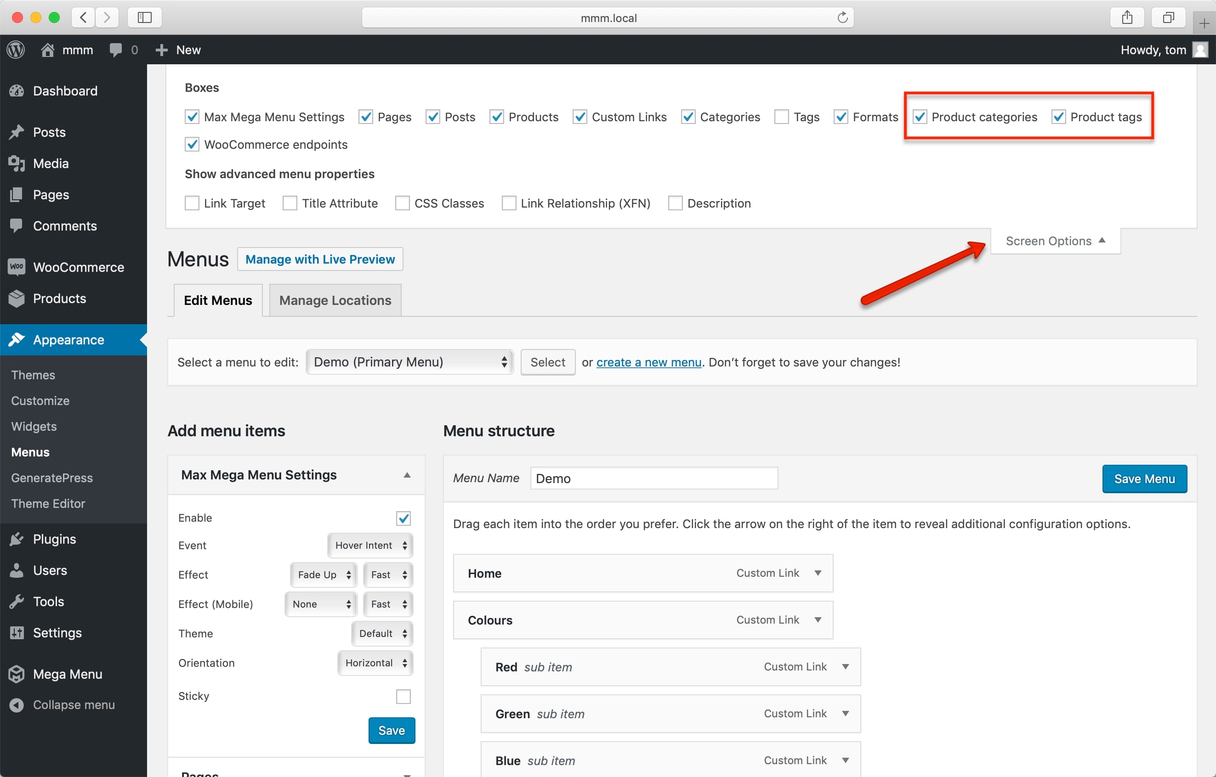Switch to the Manage Locations tab

(x=335, y=299)
